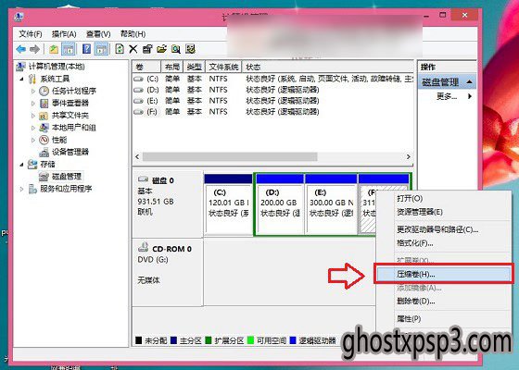Click the Refresh toolbar icon
The image size is (519, 370).
point(120,49)
